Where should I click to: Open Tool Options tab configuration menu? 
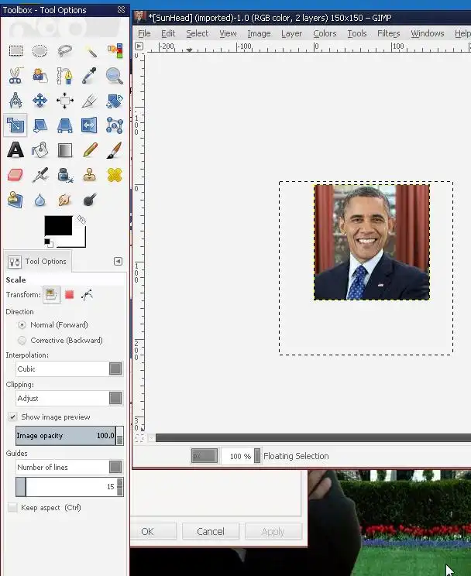coord(118,261)
